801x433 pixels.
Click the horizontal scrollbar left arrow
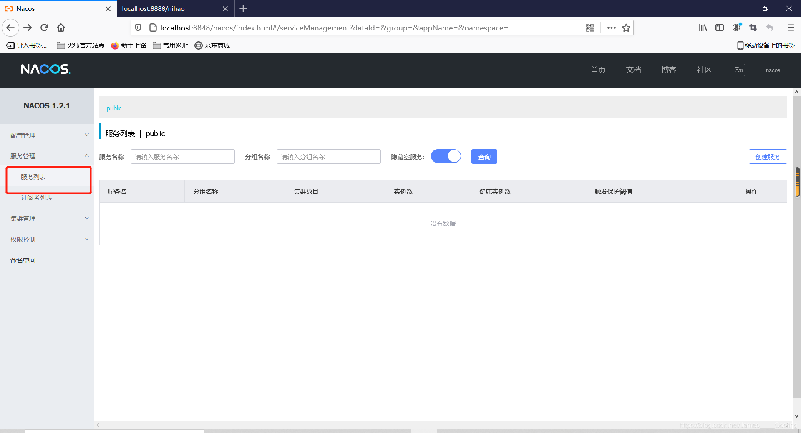click(x=98, y=425)
